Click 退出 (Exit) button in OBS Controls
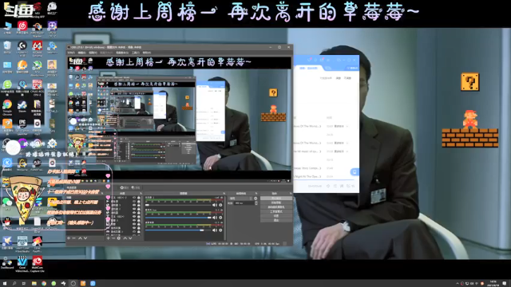511x287 pixels. (x=276, y=220)
